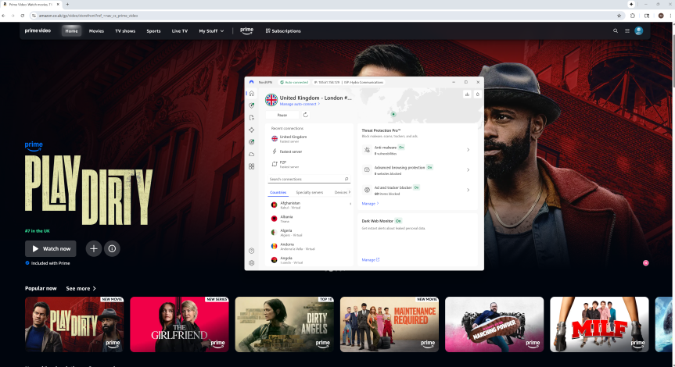
Task: Bookmark this page with the star icon
Action: tap(619, 16)
